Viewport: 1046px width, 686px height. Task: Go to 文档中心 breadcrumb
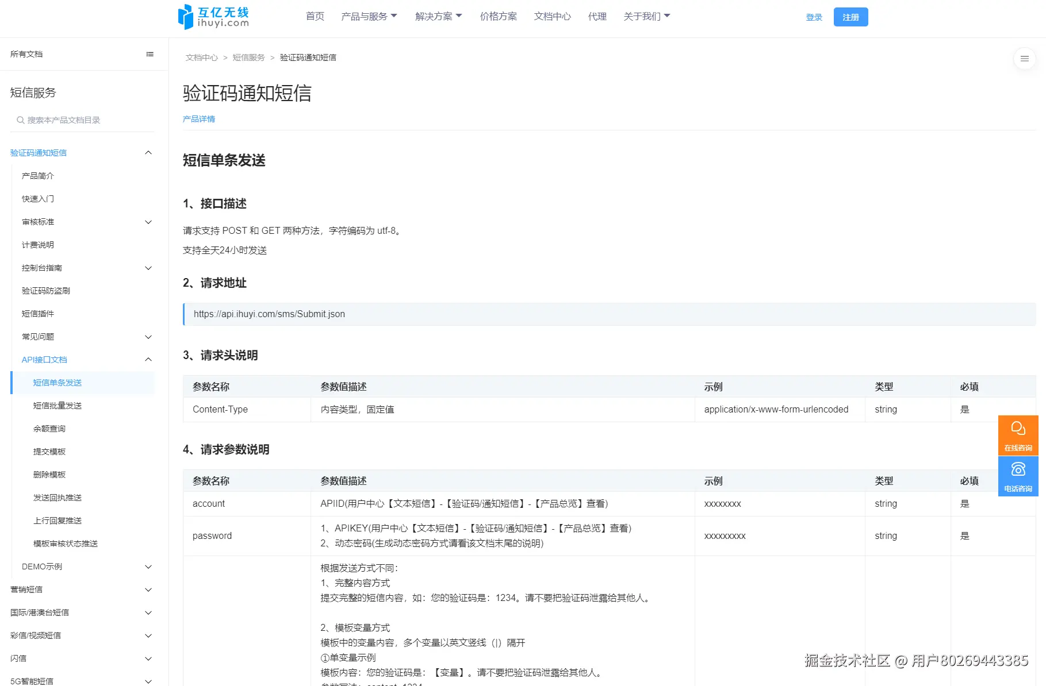tap(202, 57)
